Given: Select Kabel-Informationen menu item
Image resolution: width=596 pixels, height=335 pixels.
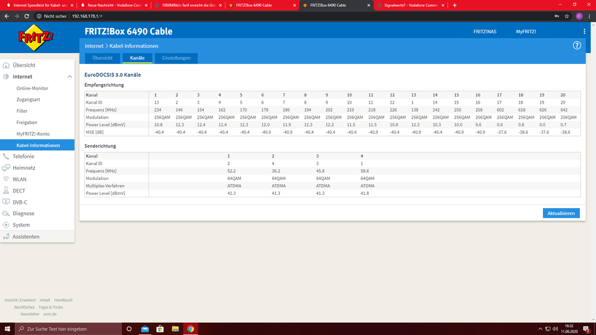Looking at the screenshot, I should [37, 145].
